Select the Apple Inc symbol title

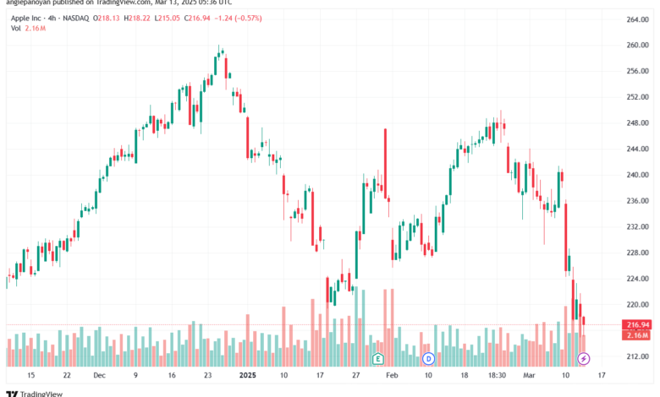26,19
